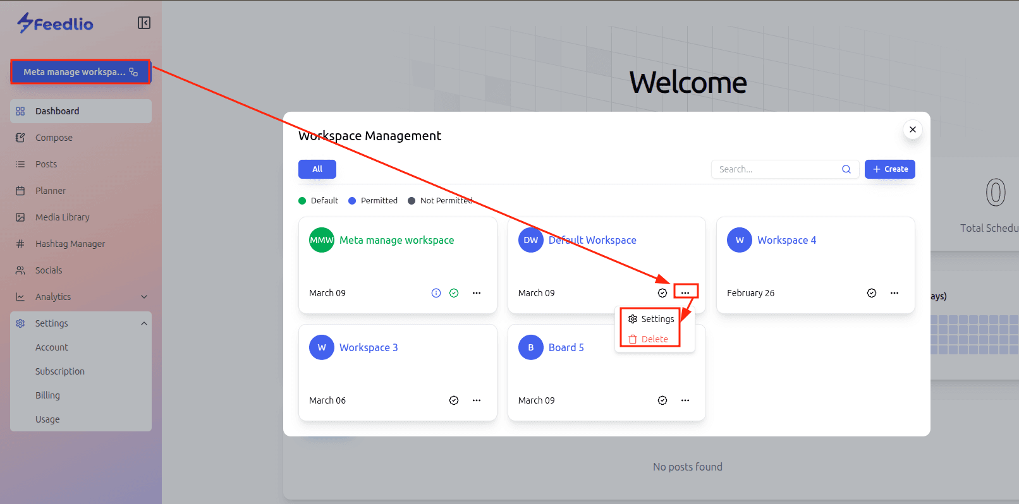Open the three-dot menu on Workspace 4
This screenshot has width=1019, height=504.
pyautogui.click(x=894, y=293)
